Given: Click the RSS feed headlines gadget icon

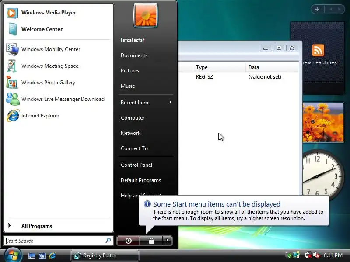Looking at the screenshot, I should (x=318, y=50).
